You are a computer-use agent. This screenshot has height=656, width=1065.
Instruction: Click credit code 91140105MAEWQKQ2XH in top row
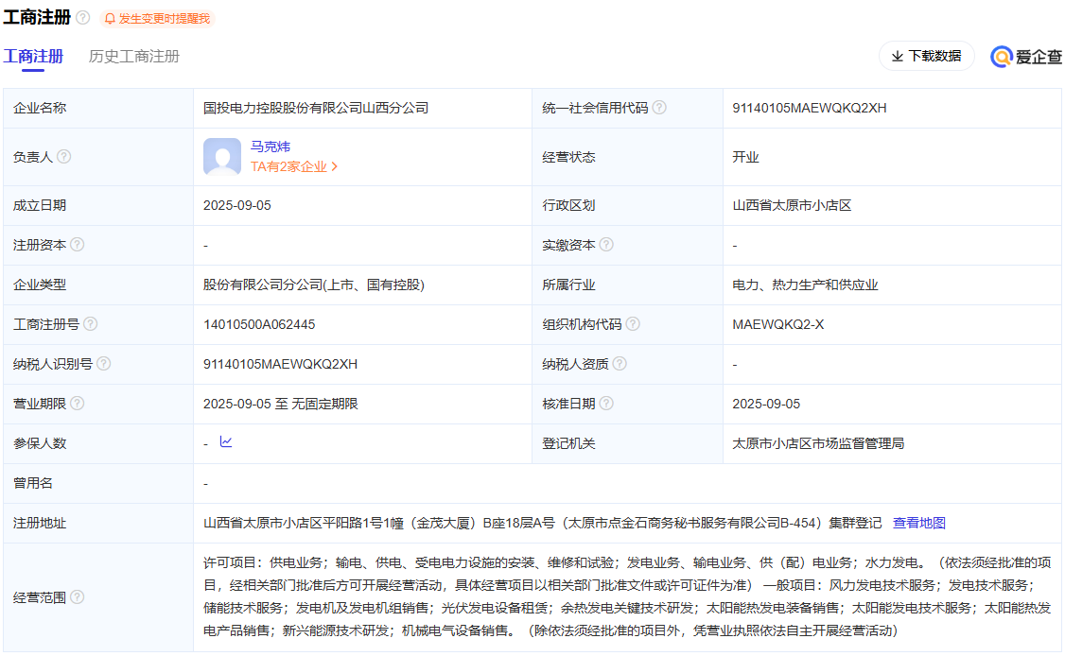click(809, 108)
